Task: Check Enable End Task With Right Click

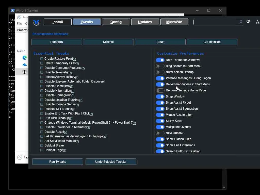Action: click(x=42, y=113)
